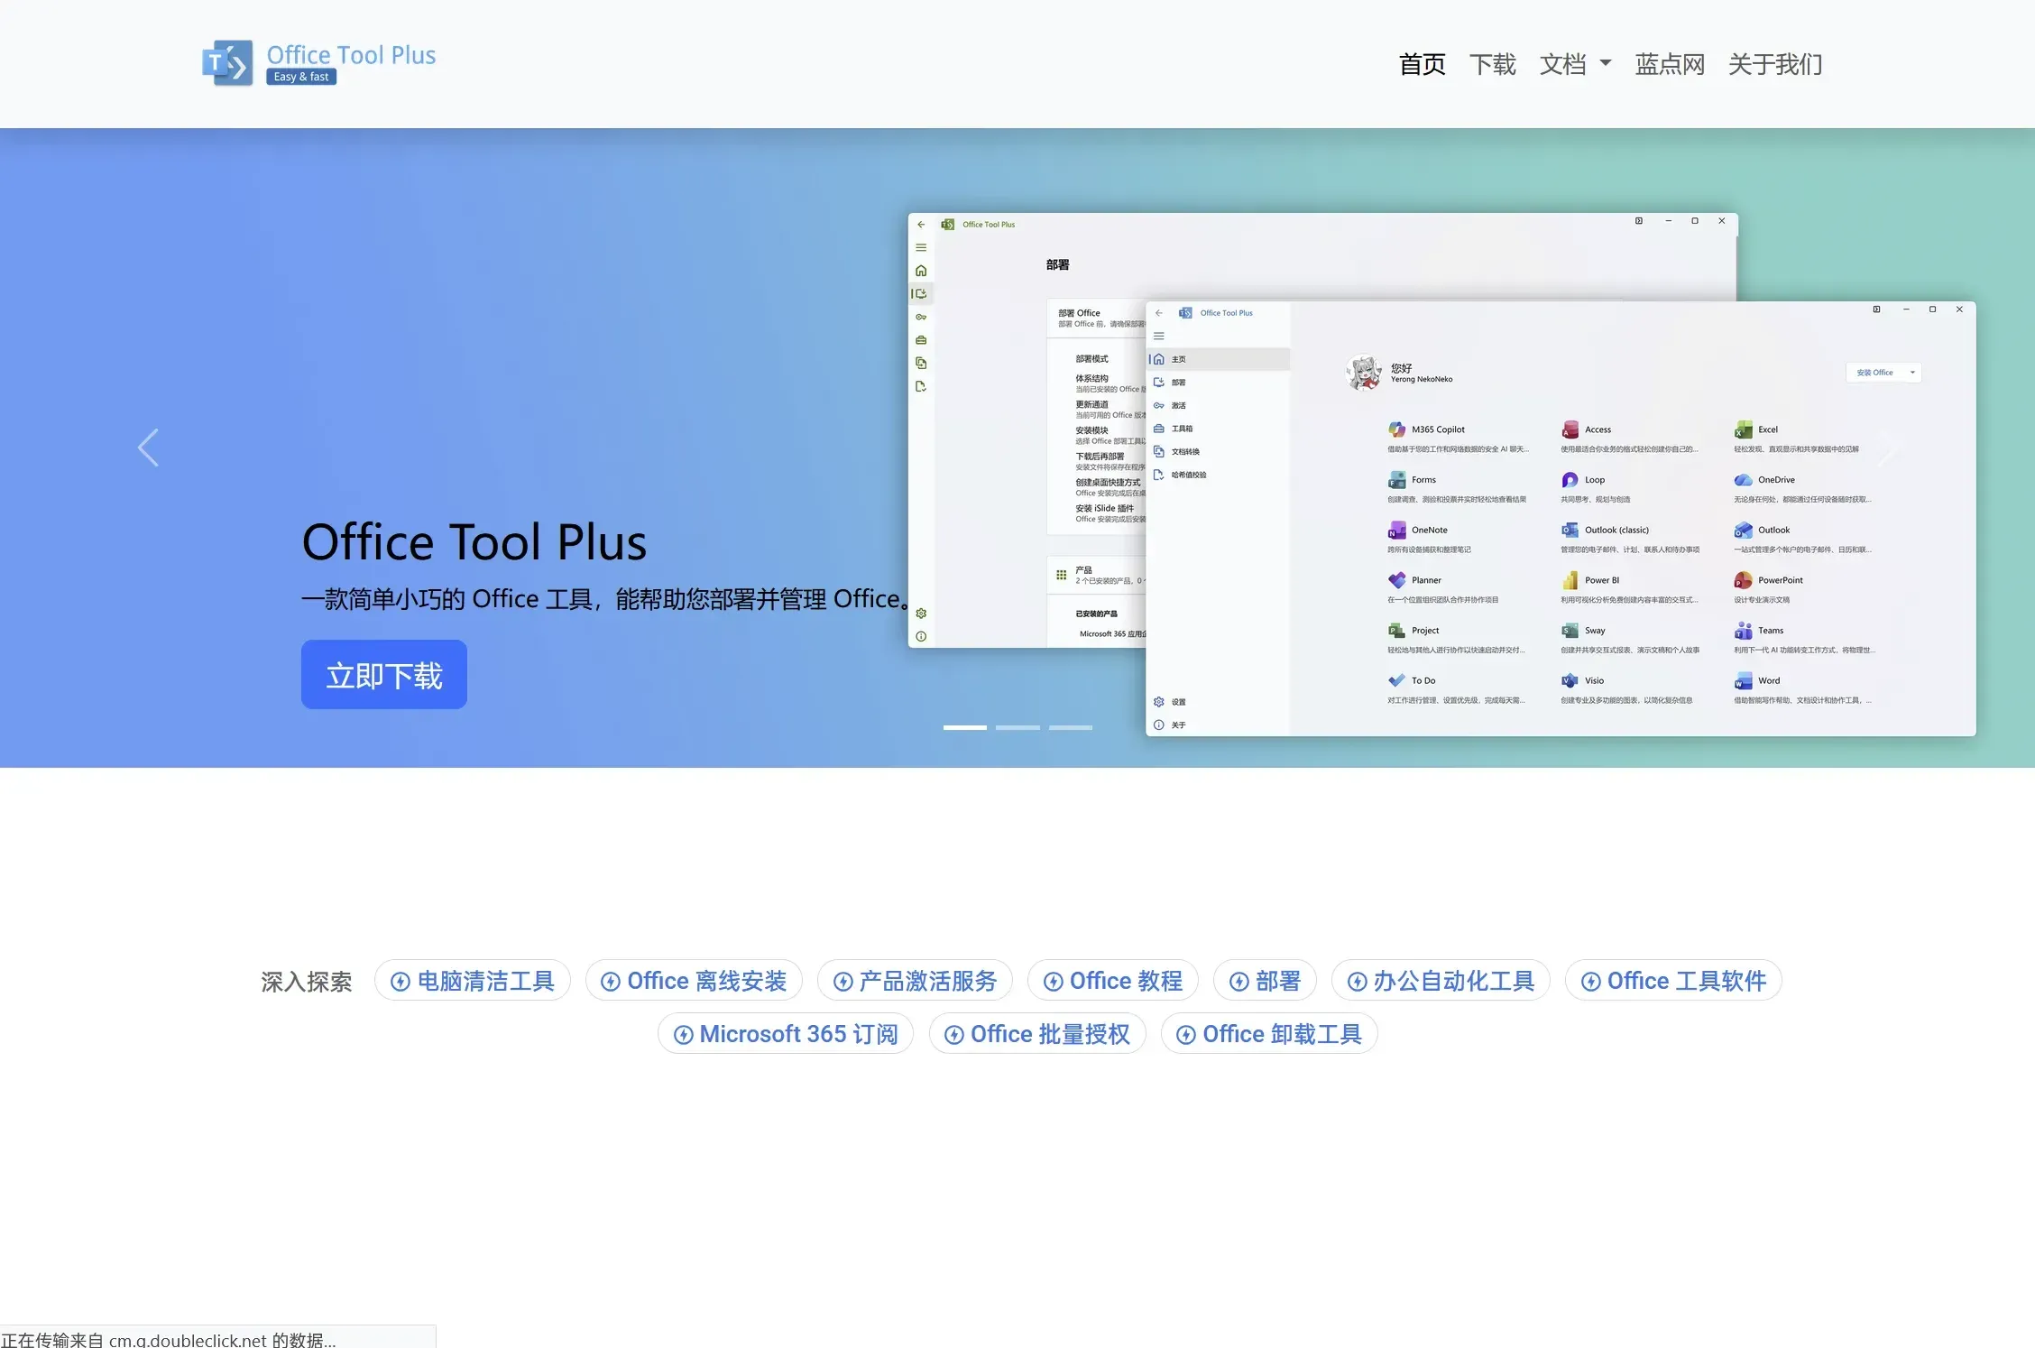The height and width of the screenshot is (1348, 2035).
Task: Open the 电脑清洁工具 topic chip
Action: 473,981
